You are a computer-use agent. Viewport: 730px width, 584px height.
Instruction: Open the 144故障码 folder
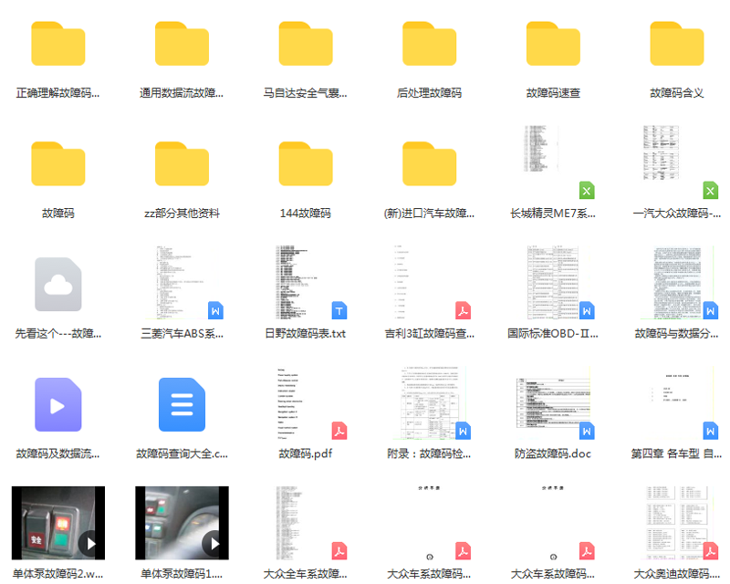[306, 165]
